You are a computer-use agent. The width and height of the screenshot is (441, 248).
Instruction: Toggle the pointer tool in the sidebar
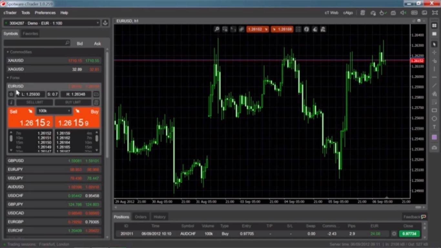[x=434, y=44]
